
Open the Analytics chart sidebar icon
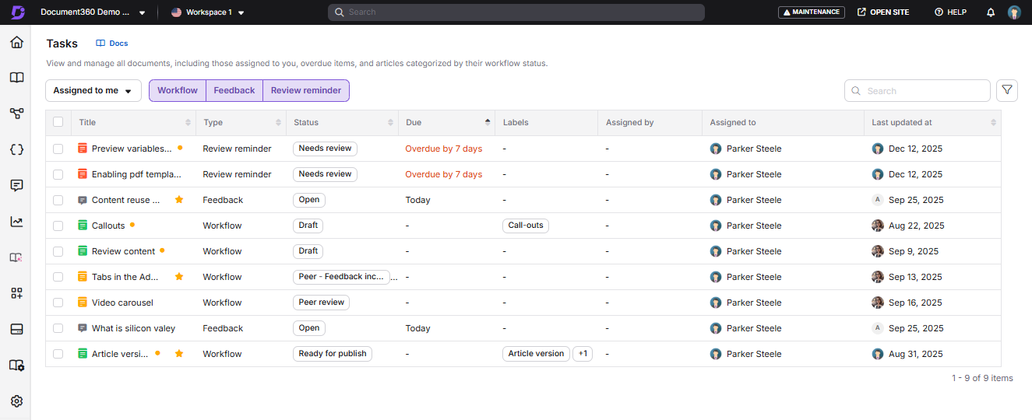click(x=16, y=222)
